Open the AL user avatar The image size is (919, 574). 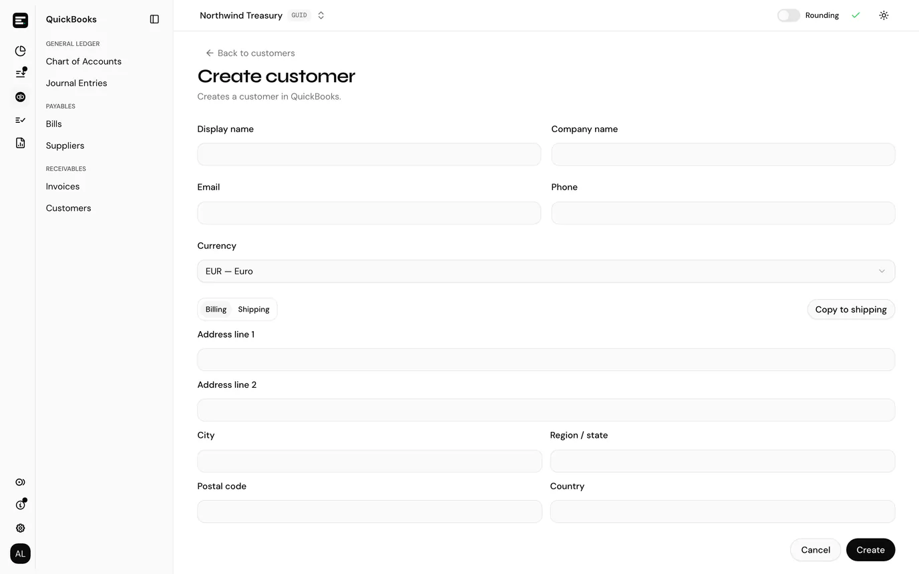pyautogui.click(x=20, y=553)
